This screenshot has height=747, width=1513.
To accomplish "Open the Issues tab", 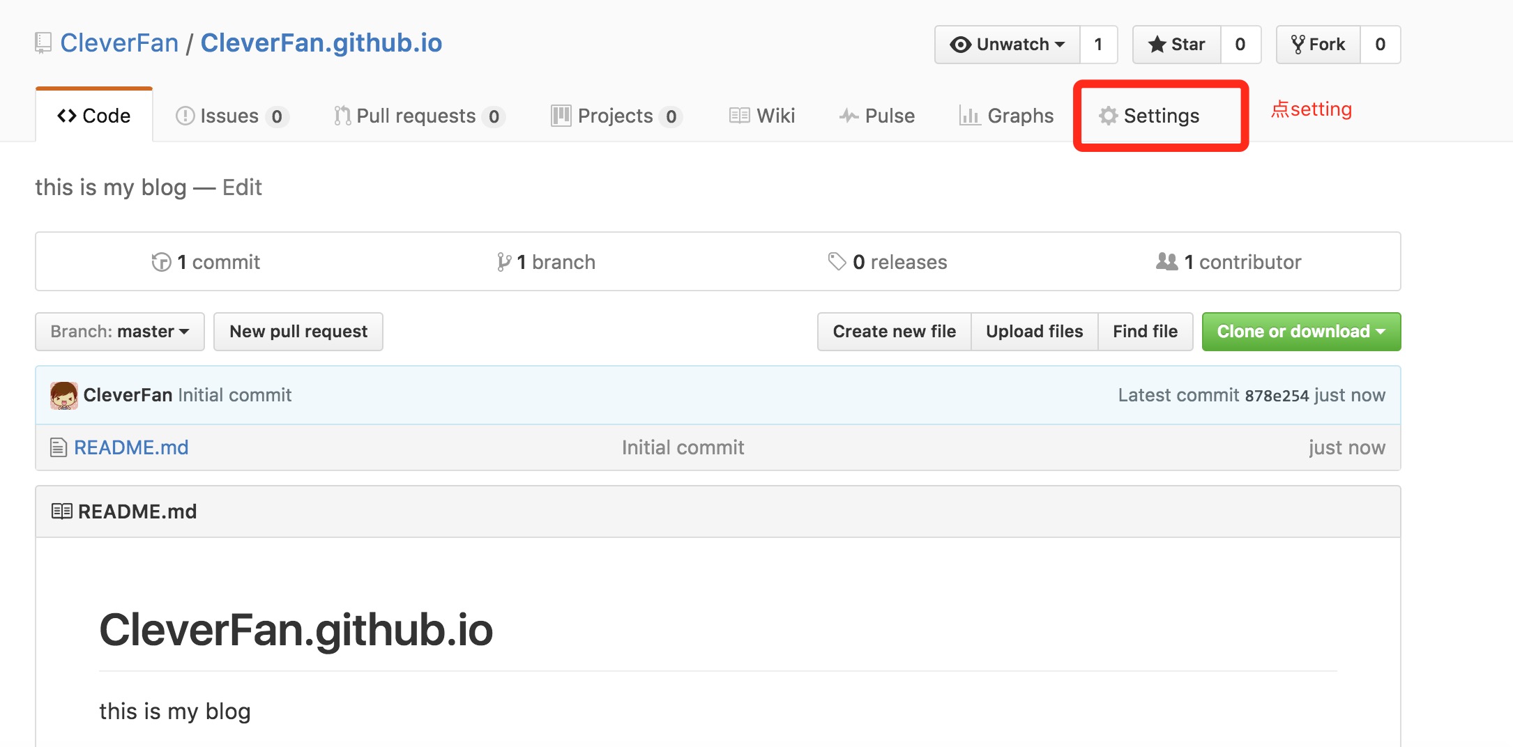I will click(x=232, y=116).
